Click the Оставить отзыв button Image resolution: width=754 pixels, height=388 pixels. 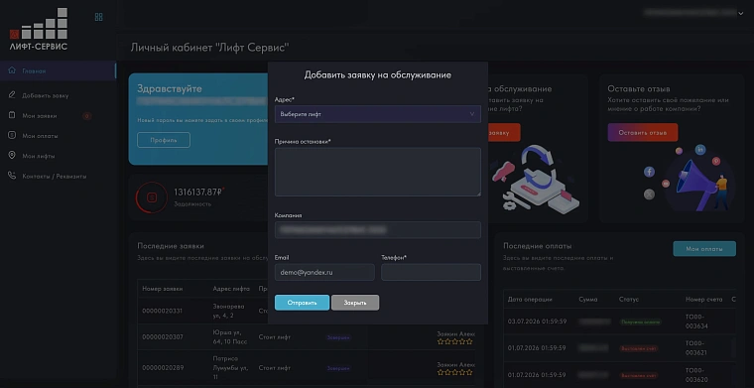643,132
